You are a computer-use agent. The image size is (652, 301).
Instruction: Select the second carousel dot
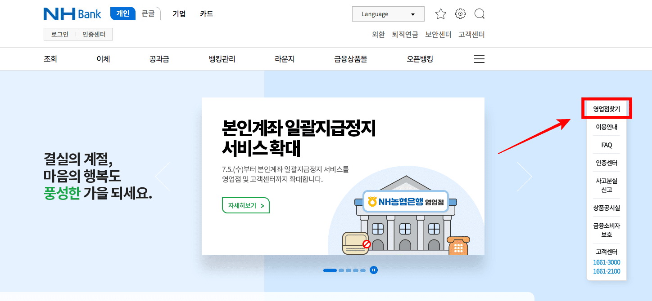click(x=341, y=270)
